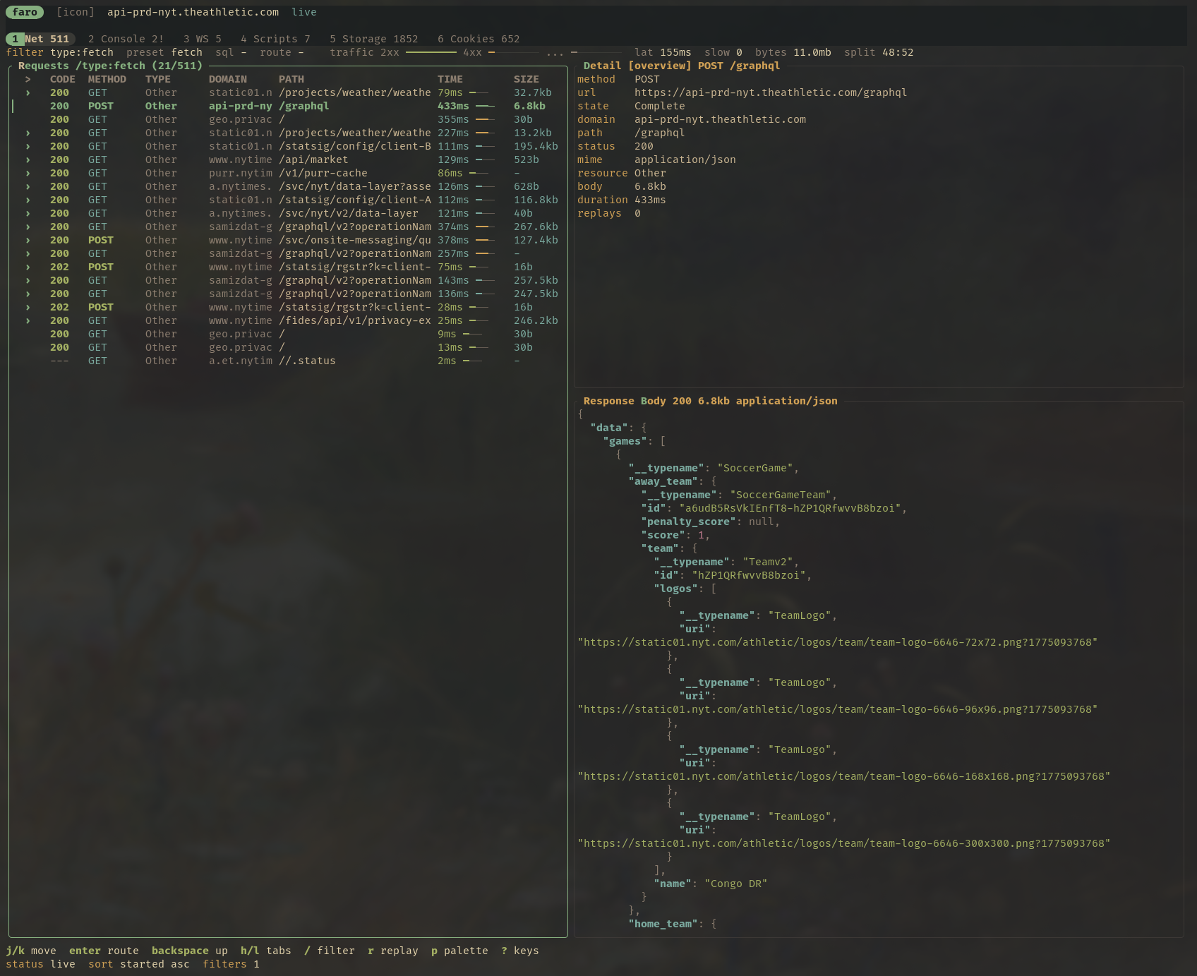This screenshot has height=976, width=1197.
Task: Click the sql filter field
Action: 231,52
